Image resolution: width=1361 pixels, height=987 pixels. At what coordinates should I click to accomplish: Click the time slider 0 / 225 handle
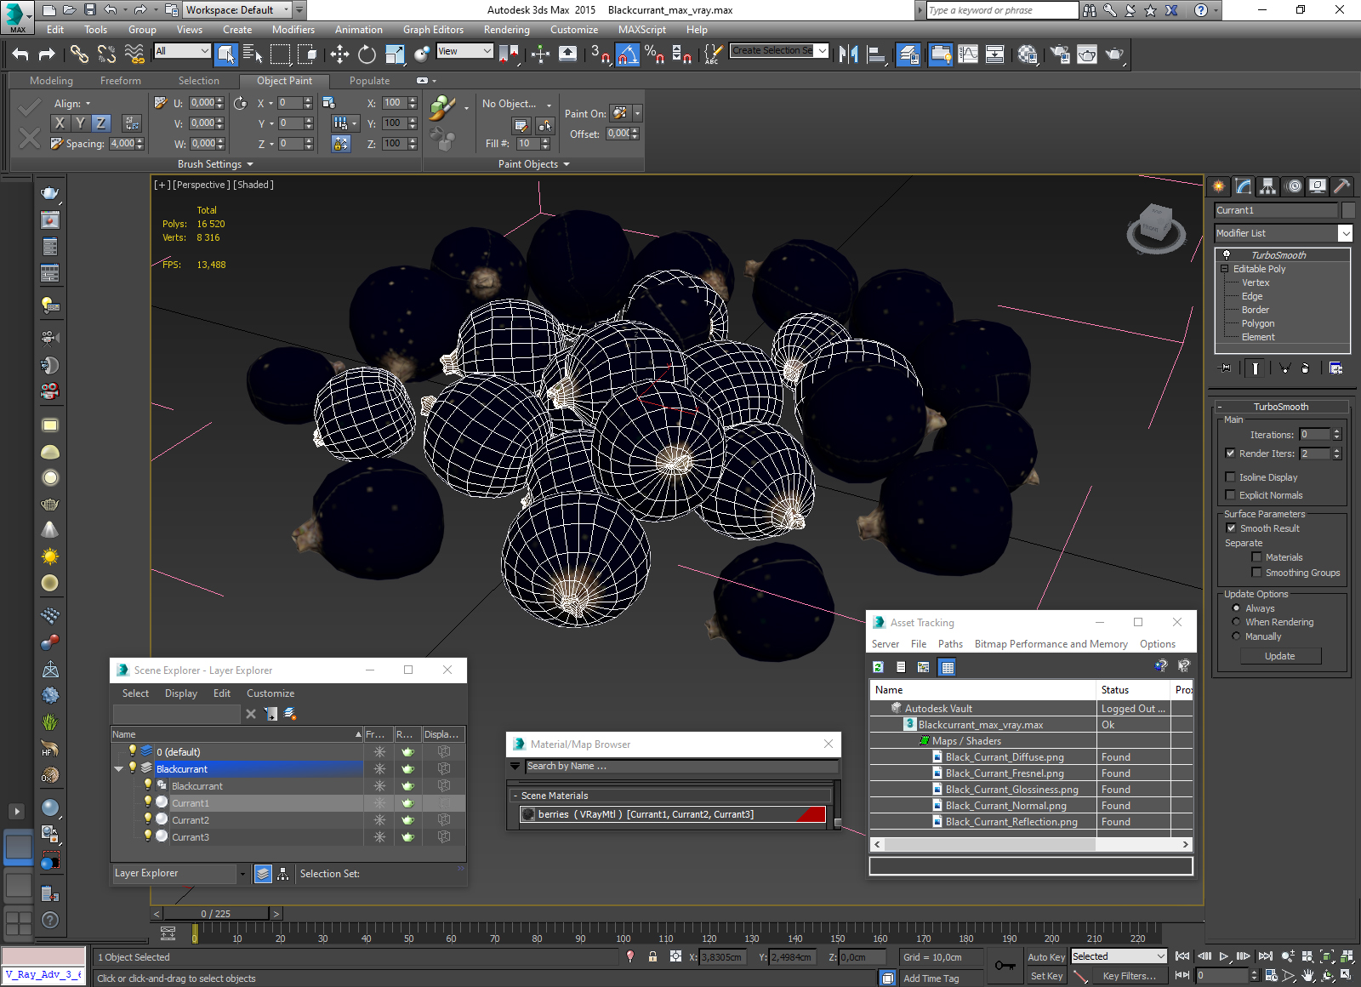click(x=216, y=914)
